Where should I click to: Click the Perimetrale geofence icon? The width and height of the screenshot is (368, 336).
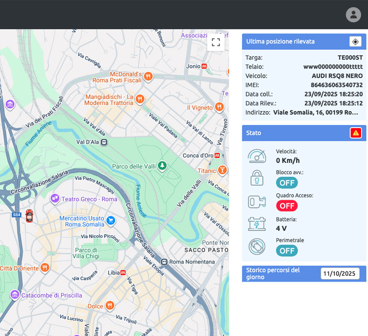(257, 246)
